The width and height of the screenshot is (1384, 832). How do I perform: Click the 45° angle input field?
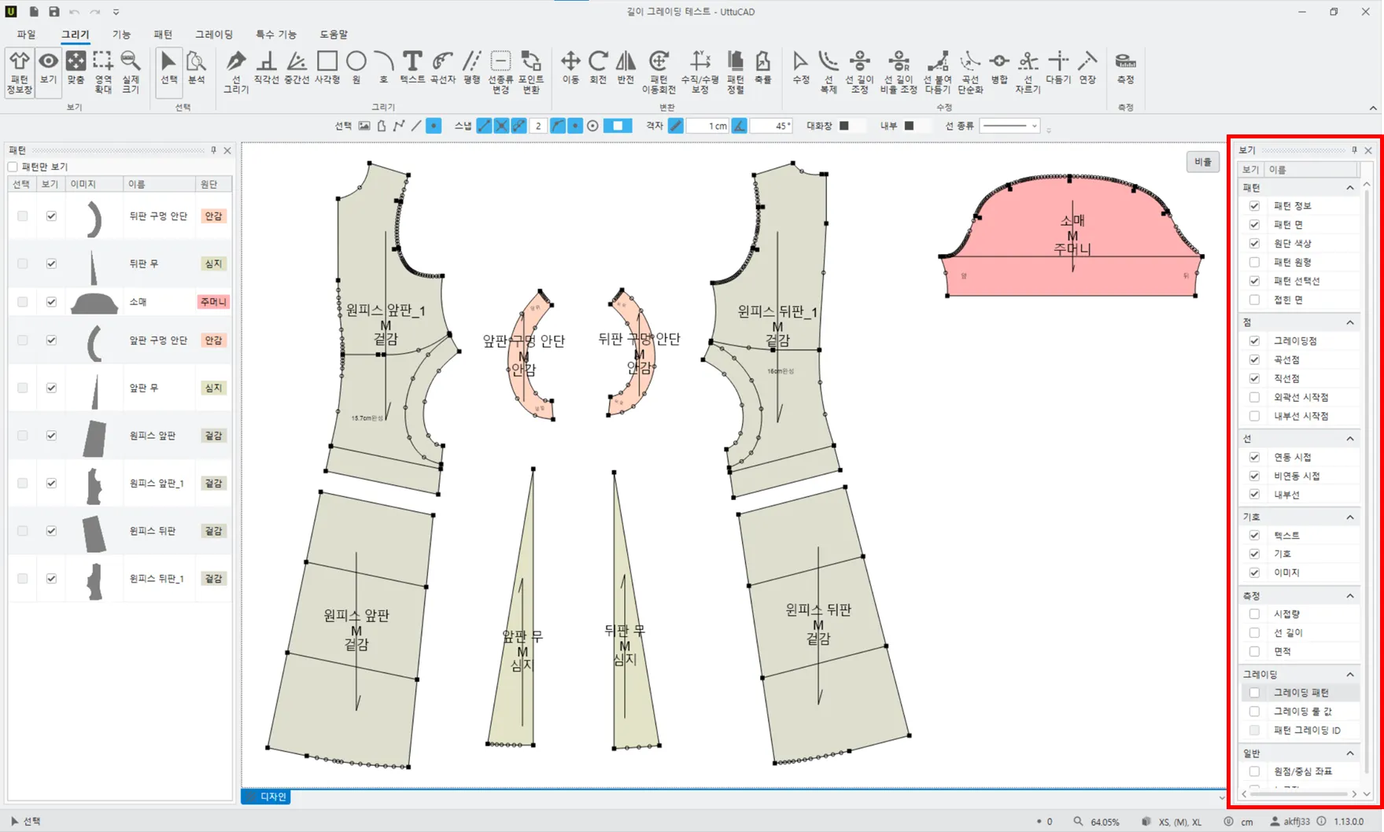point(771,126)
